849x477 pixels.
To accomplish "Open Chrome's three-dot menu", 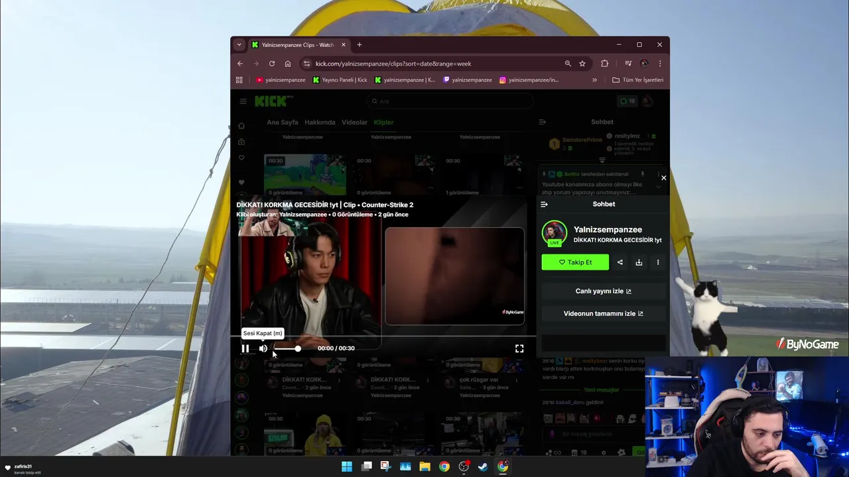I will click(x=660, y=64).
